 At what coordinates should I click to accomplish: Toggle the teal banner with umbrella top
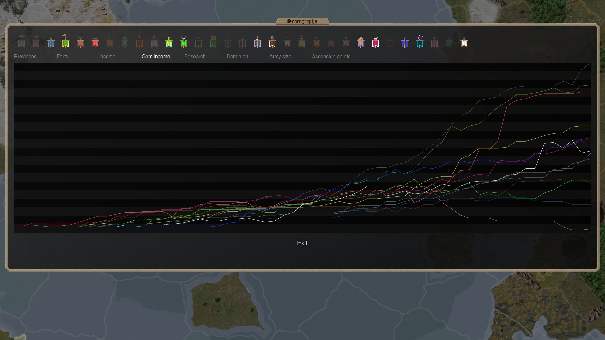(x=21, y=42)
